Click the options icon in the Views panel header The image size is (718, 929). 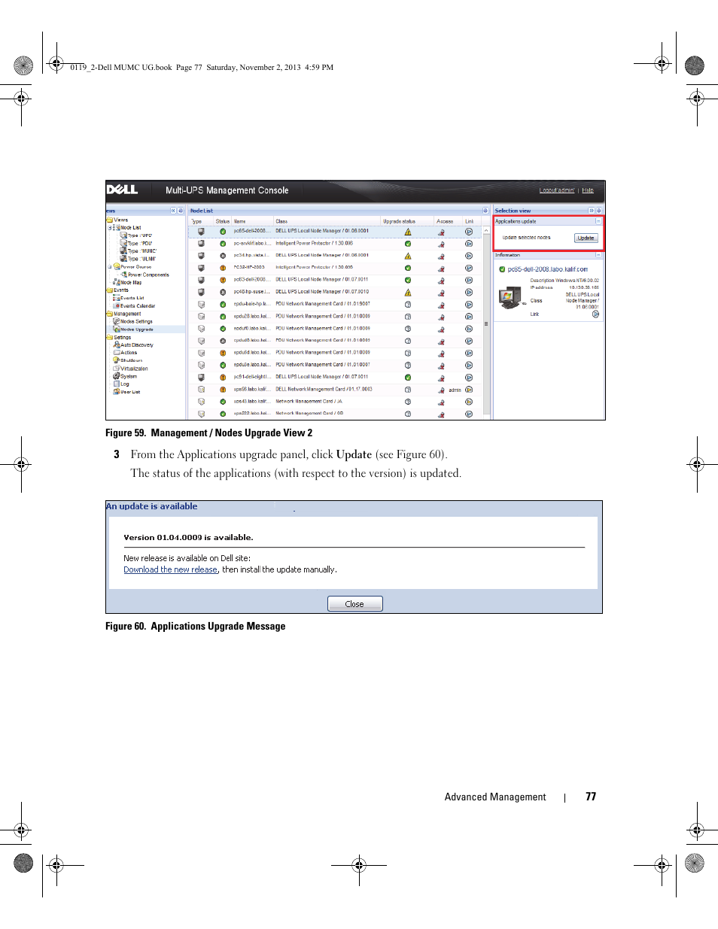coord(181,211)
